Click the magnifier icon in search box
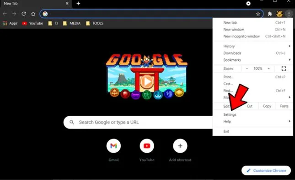Image resolution: width=295 pixels, height=180 pixels. [72, 122]
